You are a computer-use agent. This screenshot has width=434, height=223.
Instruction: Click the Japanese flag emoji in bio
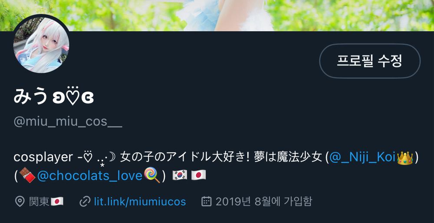point(198,175)
